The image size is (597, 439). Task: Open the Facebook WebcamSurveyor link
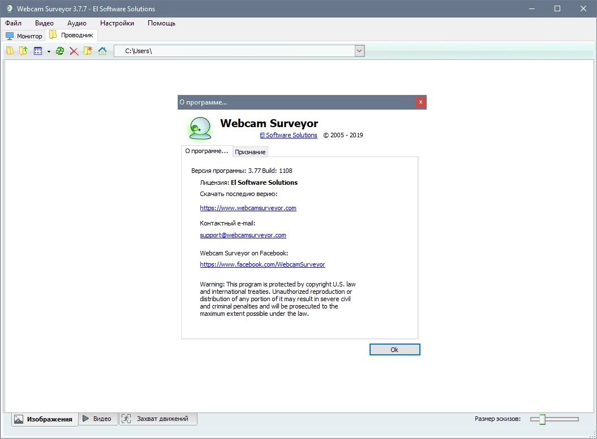263,264
